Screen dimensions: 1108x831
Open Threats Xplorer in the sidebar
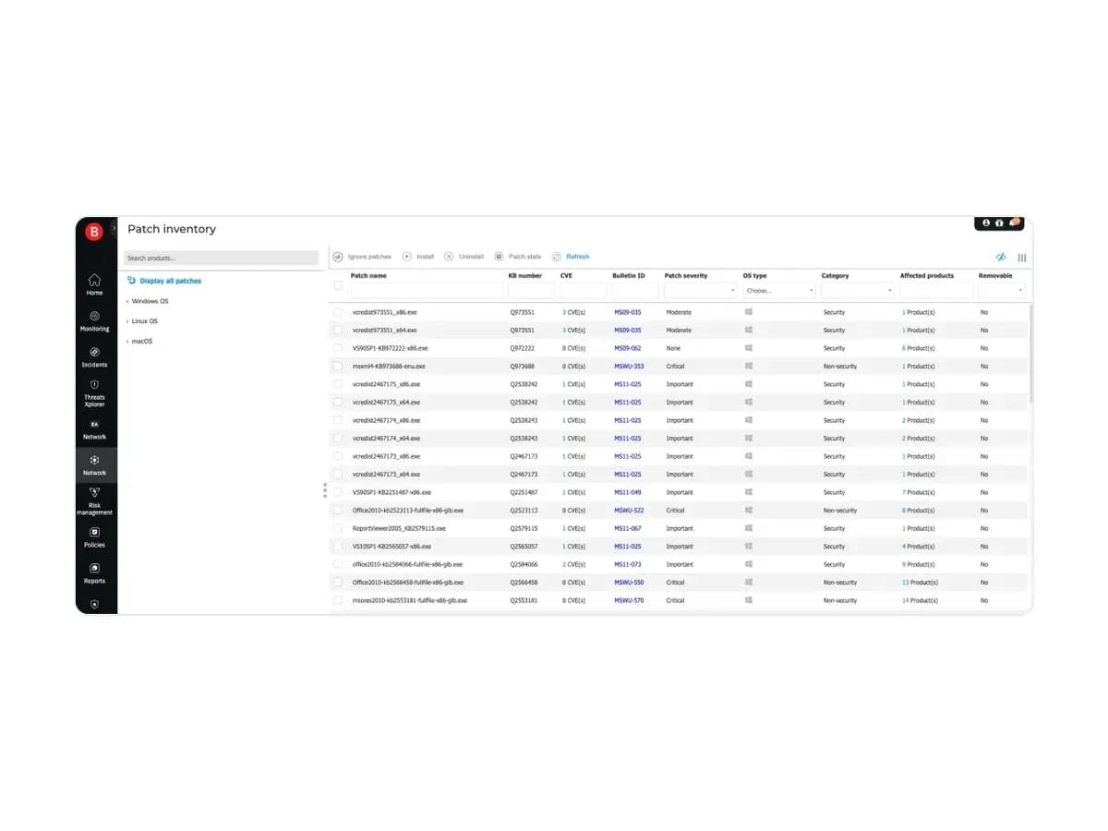pyautogui.click(x=94, y=393)
